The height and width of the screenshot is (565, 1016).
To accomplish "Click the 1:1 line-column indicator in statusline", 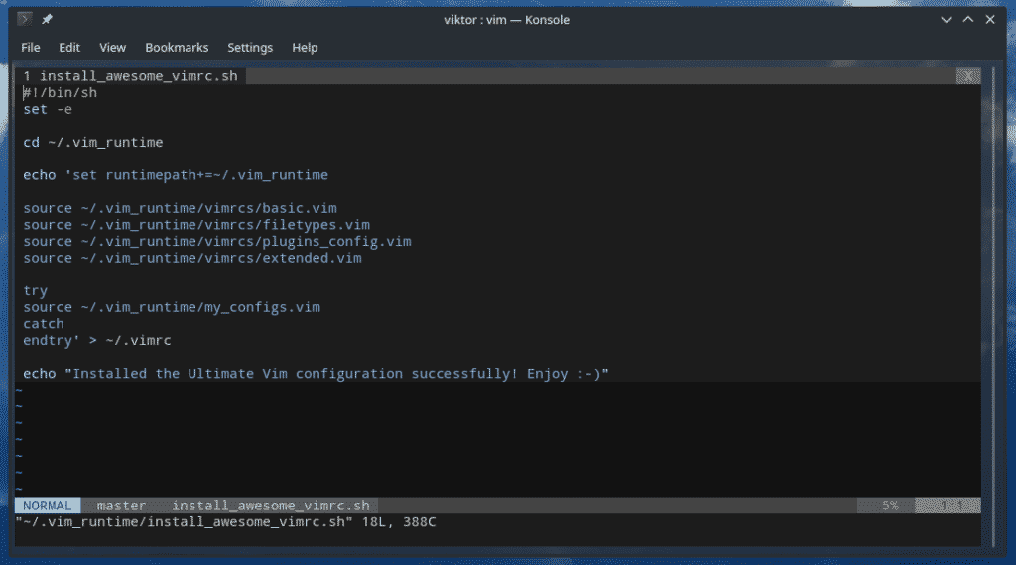I will coord(950,506).
